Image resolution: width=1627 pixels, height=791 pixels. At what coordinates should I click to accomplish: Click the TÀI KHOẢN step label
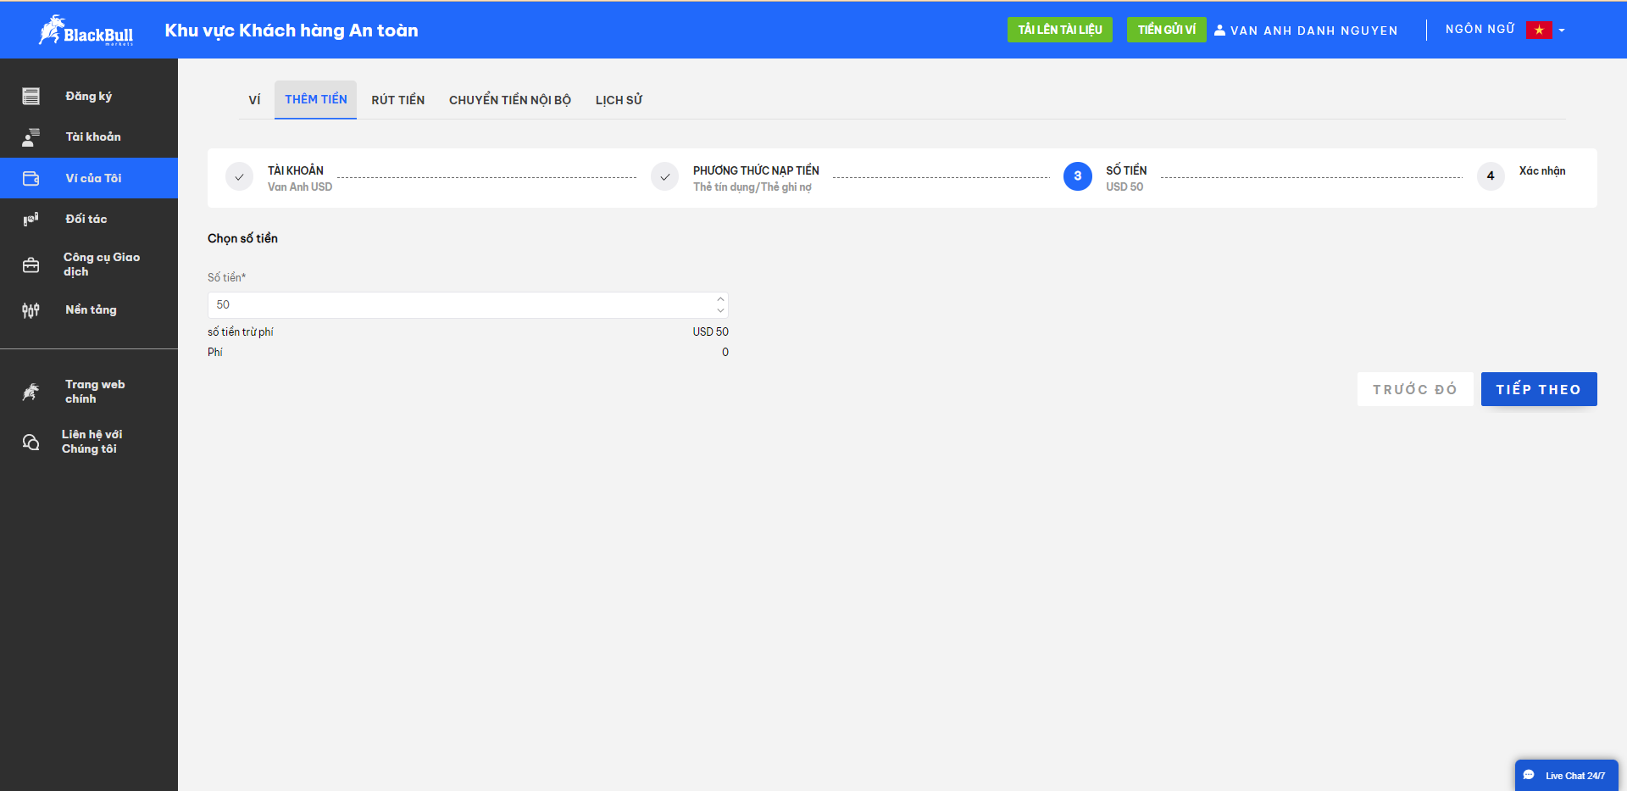pyautogui.click(x=296, y=170)
